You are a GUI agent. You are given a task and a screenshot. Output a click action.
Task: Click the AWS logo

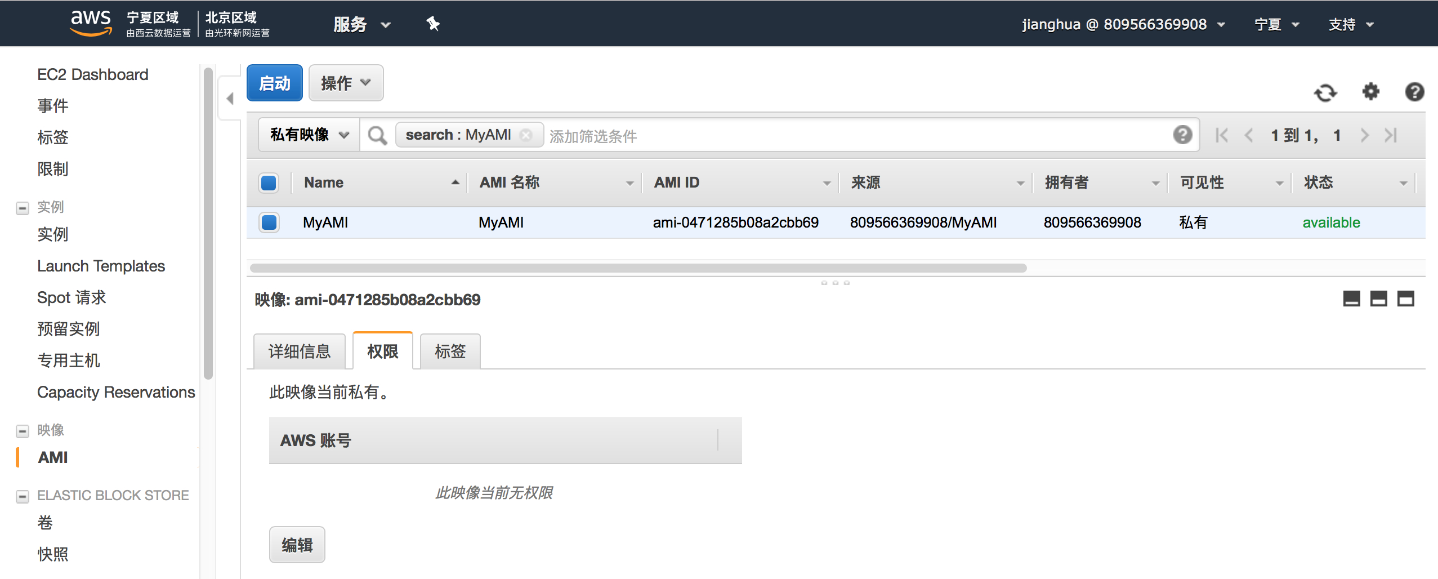tap(91, 23)
